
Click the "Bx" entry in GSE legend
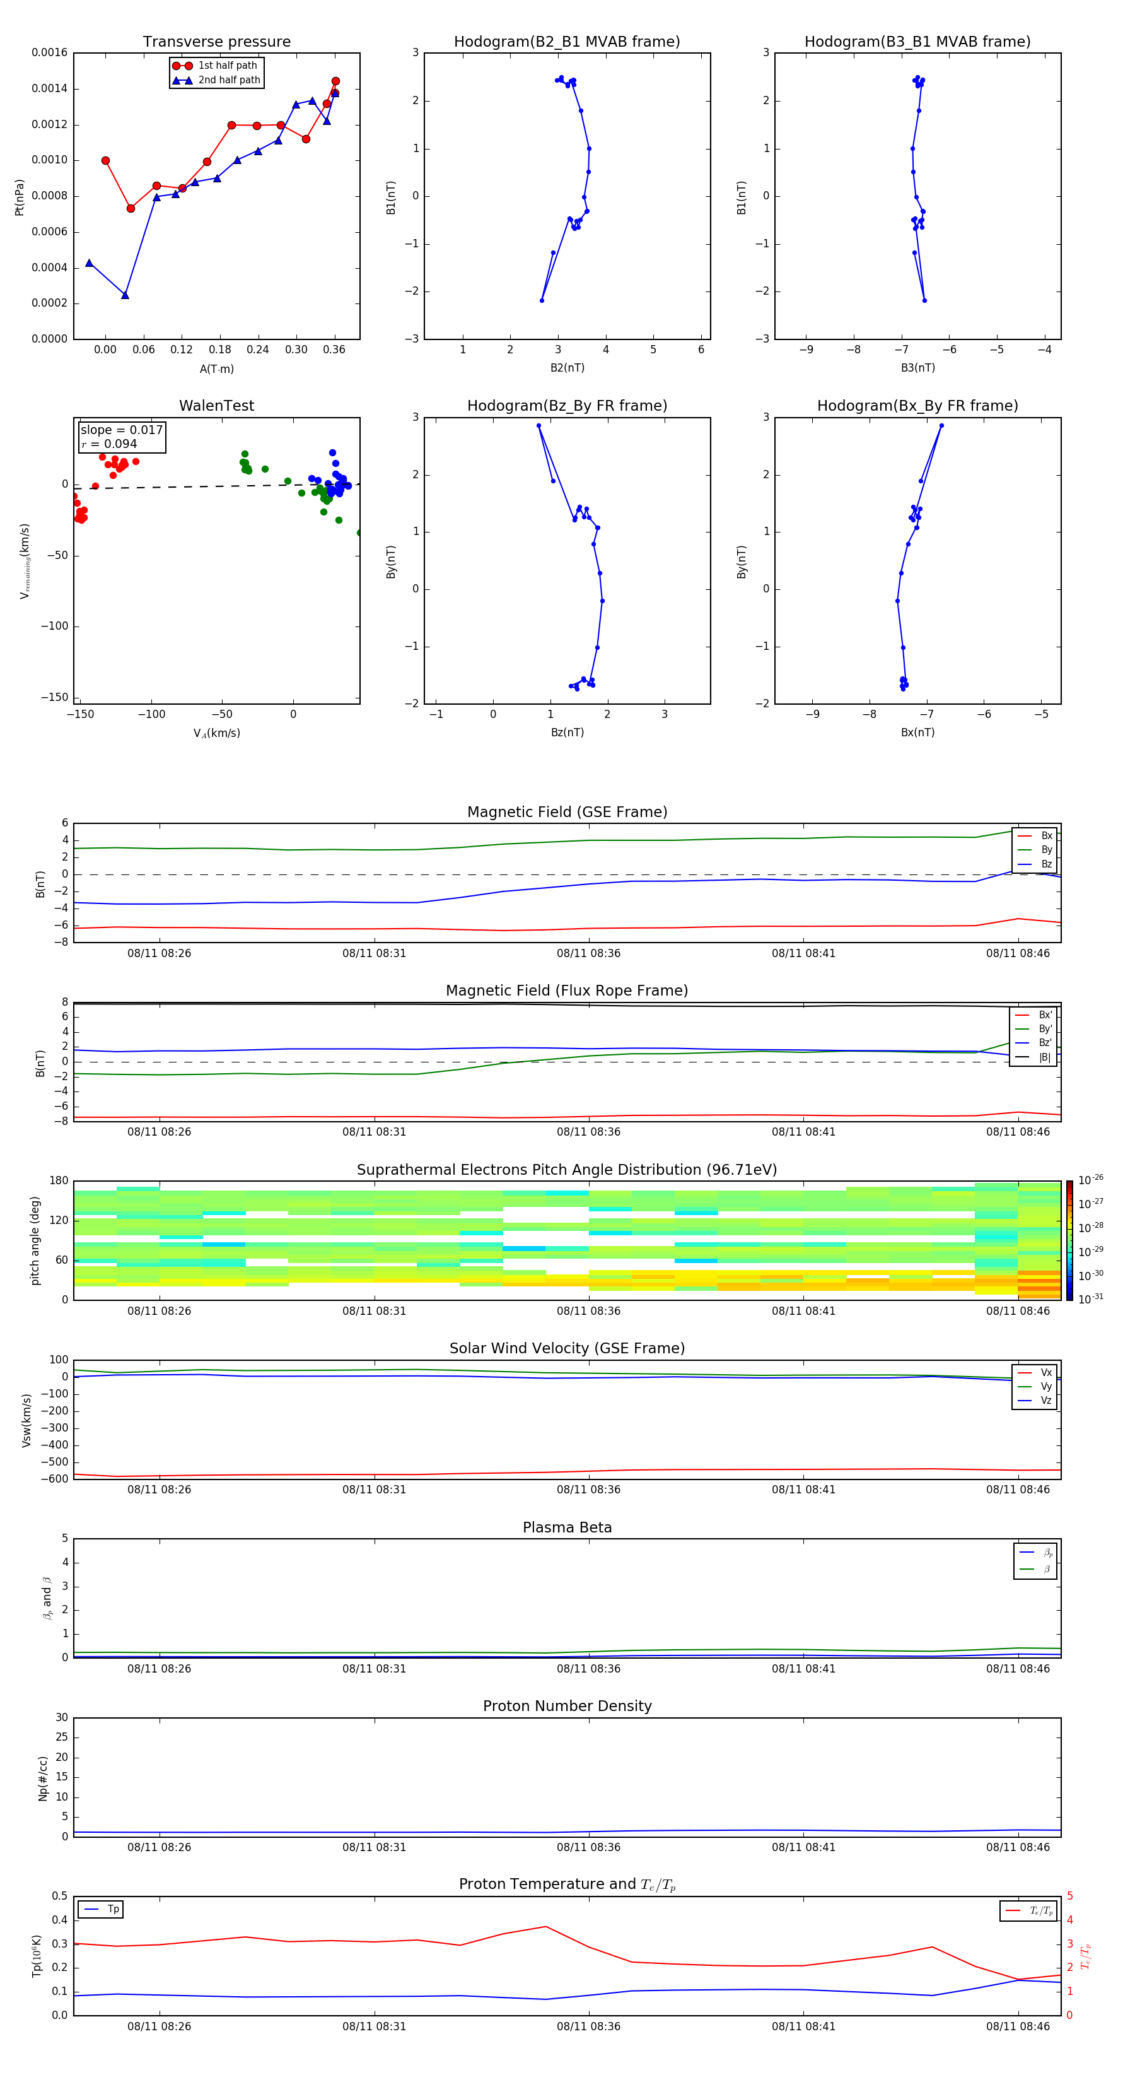(x=1035, y=836)
